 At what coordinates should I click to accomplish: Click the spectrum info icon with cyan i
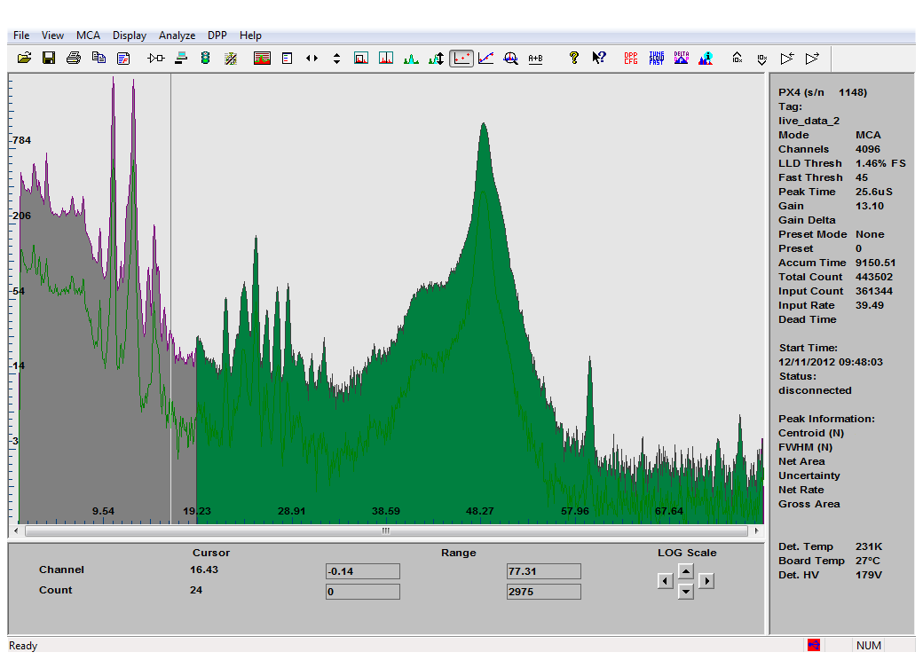(x=706, y=58)
